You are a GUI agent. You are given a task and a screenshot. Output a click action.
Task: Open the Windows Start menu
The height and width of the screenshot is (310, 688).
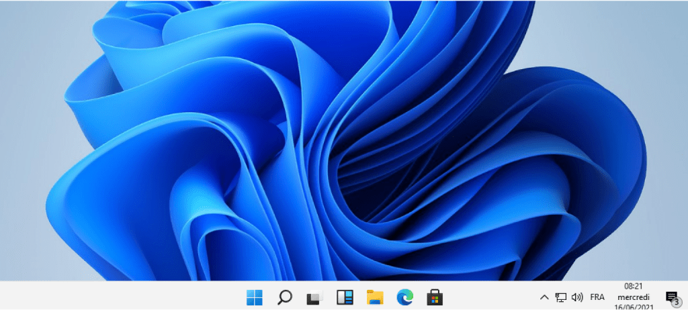255,297
